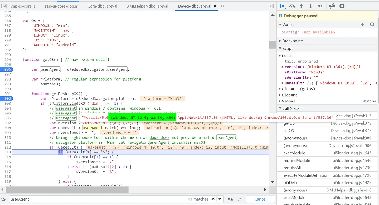379x205 pixels.
Task: Toggle pause on exceptions
Action: [342, 6]
